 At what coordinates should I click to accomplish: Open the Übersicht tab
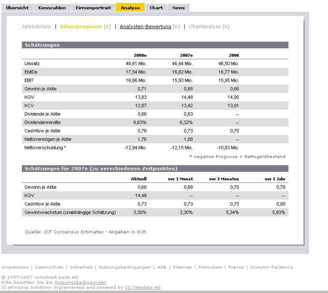(17, 8)
